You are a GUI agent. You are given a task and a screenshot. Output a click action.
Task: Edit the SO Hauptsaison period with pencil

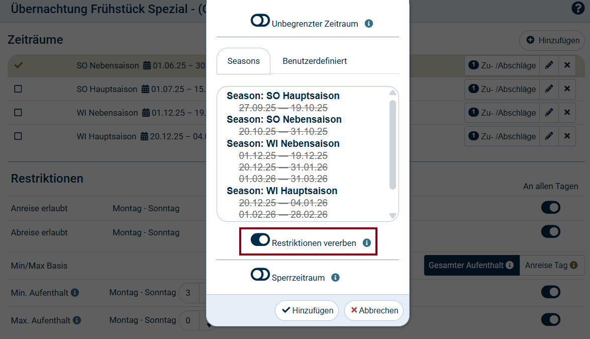[549, 89]
